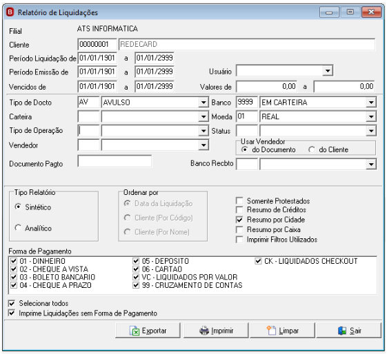Select the Analítico report type

point(18,228)
